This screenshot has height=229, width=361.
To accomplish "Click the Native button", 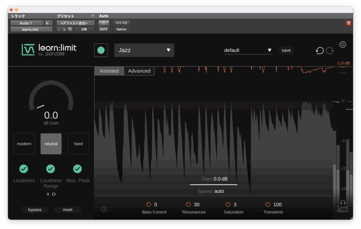I will [x=121, y=29].
